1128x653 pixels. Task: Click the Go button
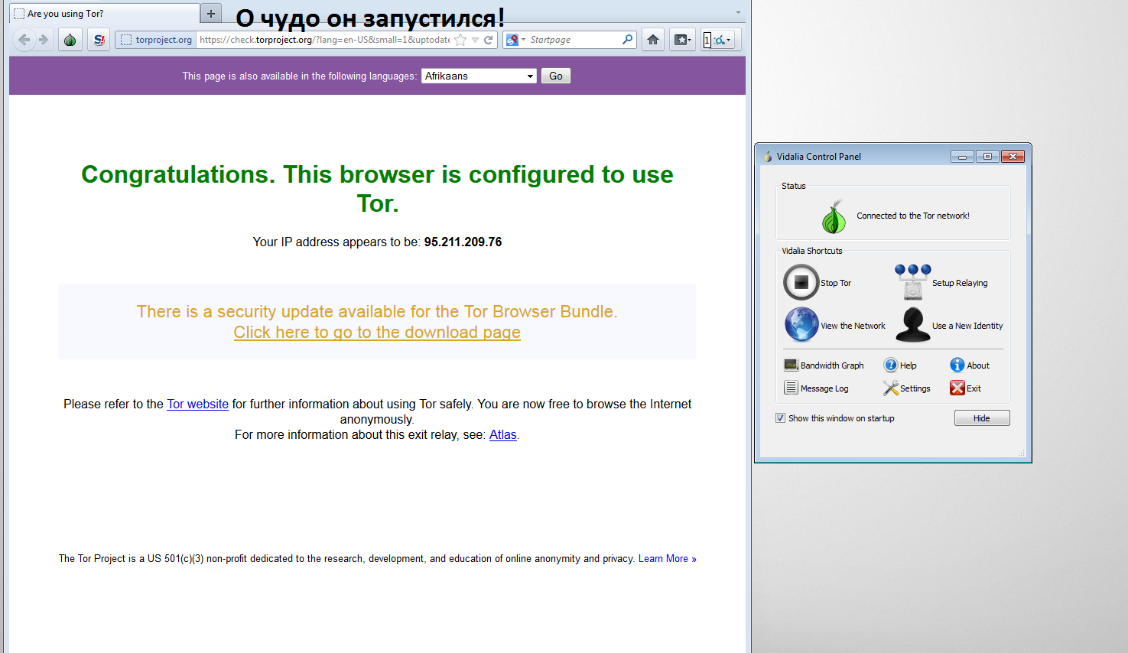click(x=556, y=76)
